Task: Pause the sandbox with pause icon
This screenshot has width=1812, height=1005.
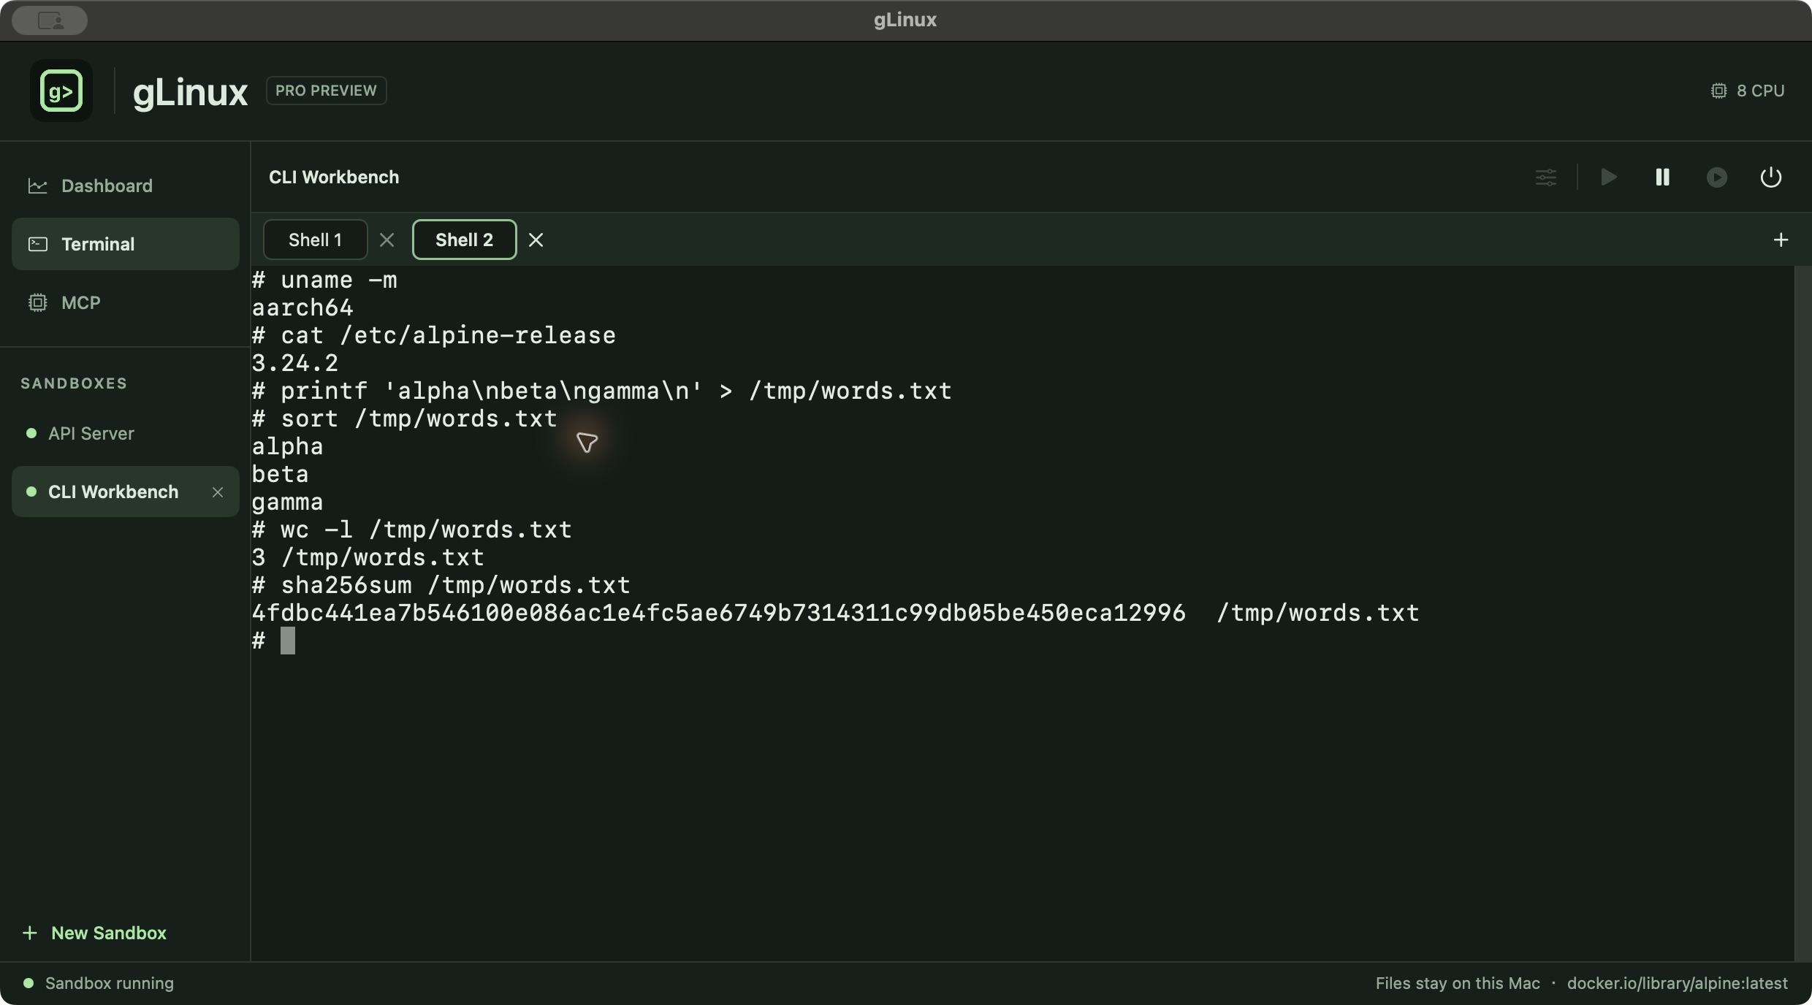Action: pyautogui.click(x=1663, y=177)
